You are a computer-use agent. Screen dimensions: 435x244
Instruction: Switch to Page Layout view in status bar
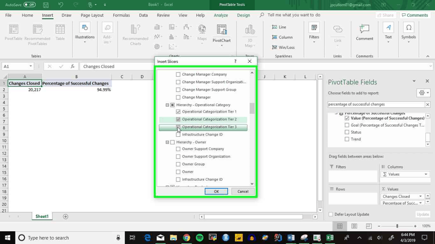[354, 226]
